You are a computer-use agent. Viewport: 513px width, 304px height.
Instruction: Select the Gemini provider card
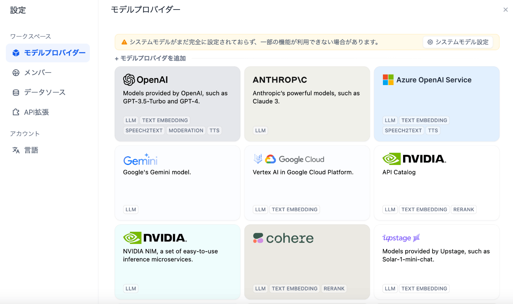click(177, 183)
